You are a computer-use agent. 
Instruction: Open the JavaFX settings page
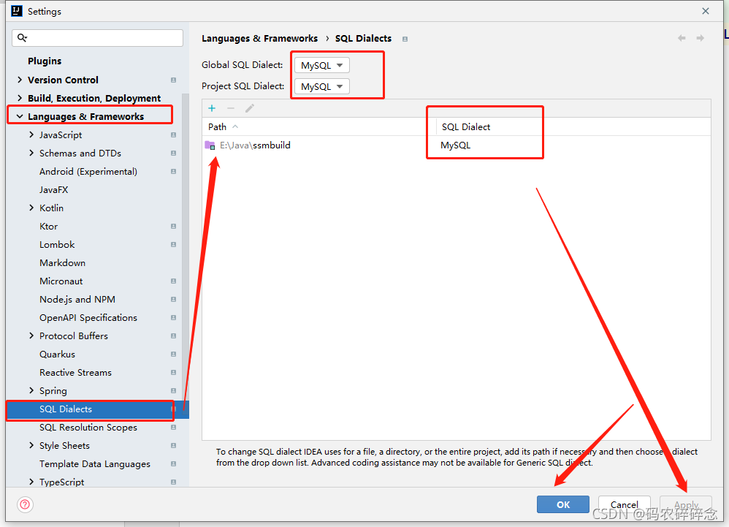click(x=54, y=190)
